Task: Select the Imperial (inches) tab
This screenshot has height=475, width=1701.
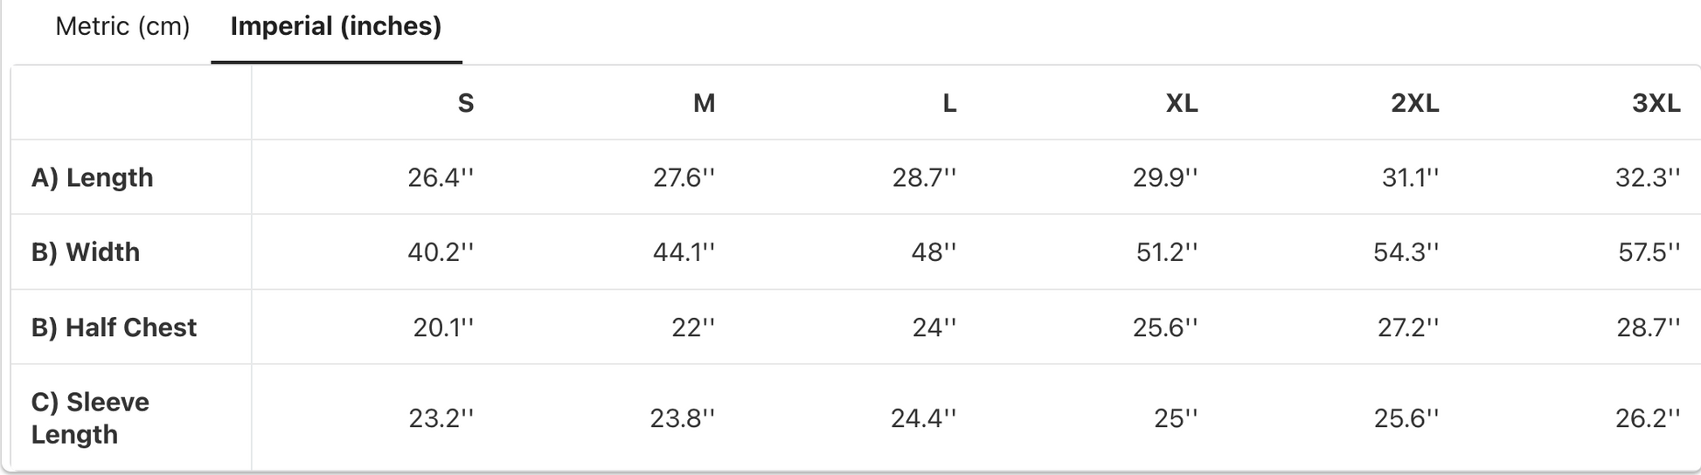Action: click(x=336, y=27)
